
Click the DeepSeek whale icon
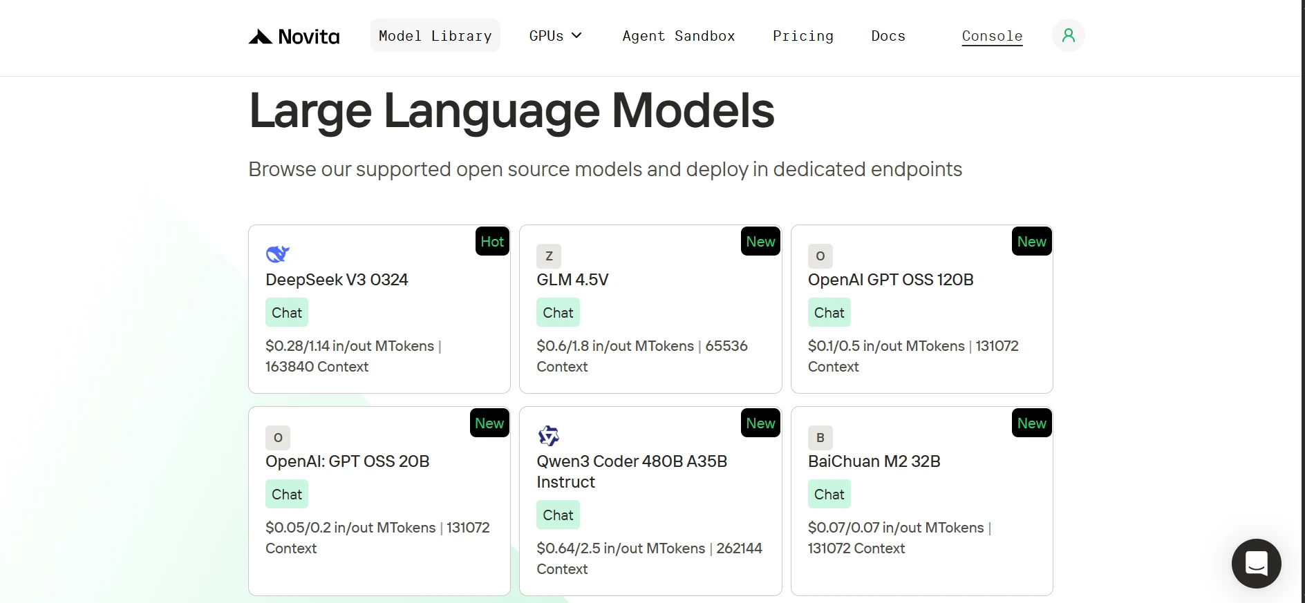coord(277,254)
